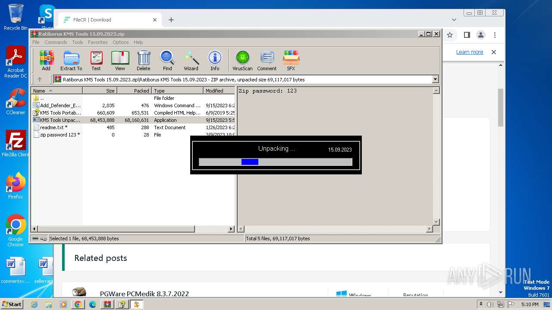Viewport: 552px width, 310px height.
Task: Open Google Chrome desktop shortcut
Action: [16, 230]
